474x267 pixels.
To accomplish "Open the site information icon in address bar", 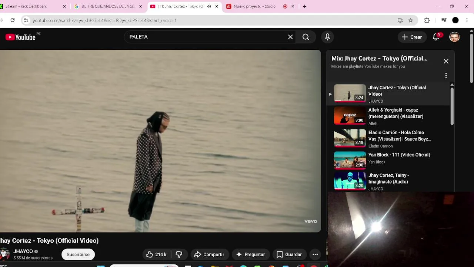I will (26, 20).
